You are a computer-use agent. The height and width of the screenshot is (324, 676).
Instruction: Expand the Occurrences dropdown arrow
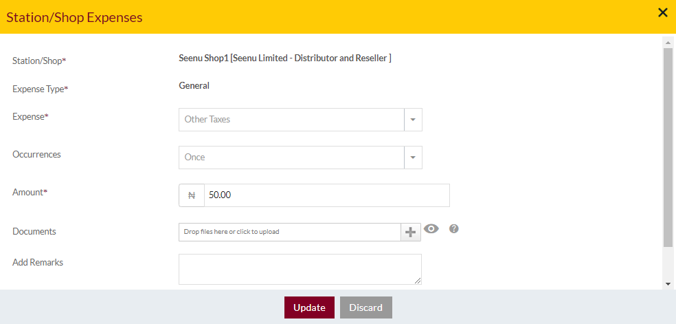pos(413,158)
